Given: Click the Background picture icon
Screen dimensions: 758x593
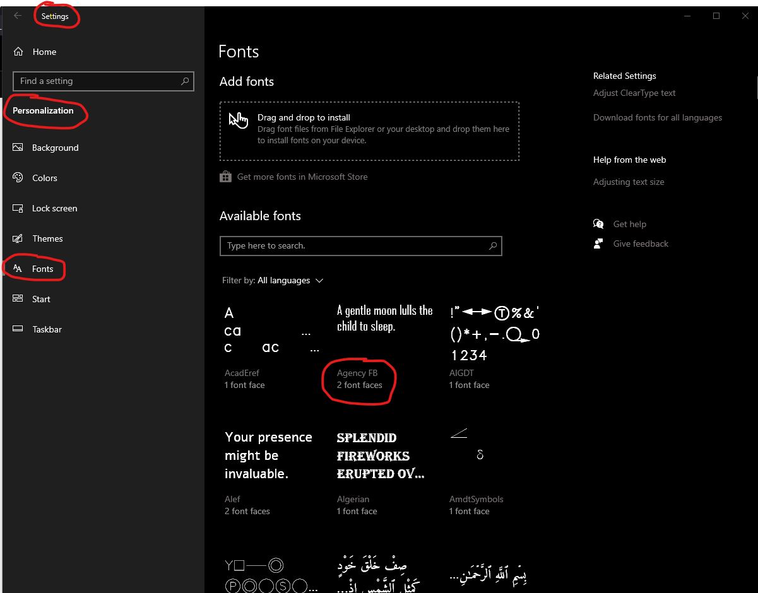Looking at the screenshot, I should click(18, 148).
